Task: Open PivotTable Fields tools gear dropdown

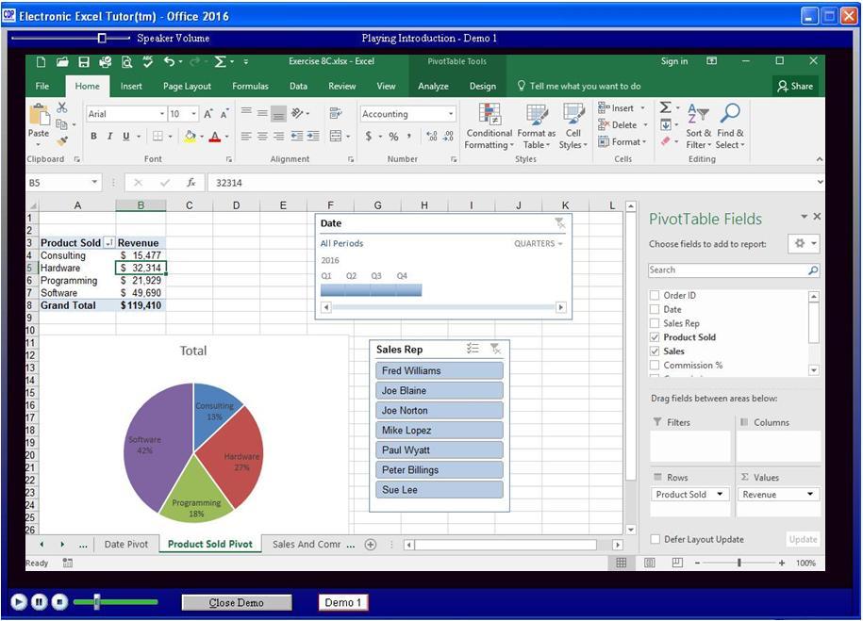Action: point(805,243)
